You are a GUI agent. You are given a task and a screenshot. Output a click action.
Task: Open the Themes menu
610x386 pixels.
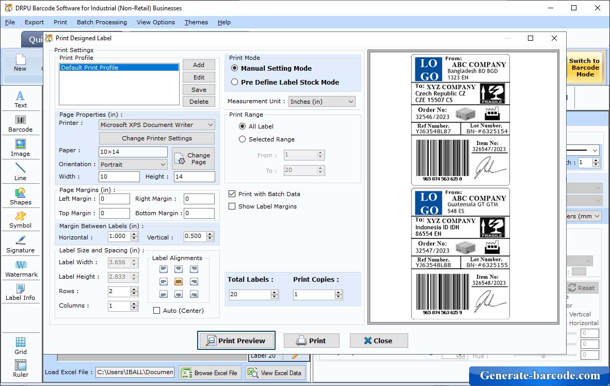[196, 22]
